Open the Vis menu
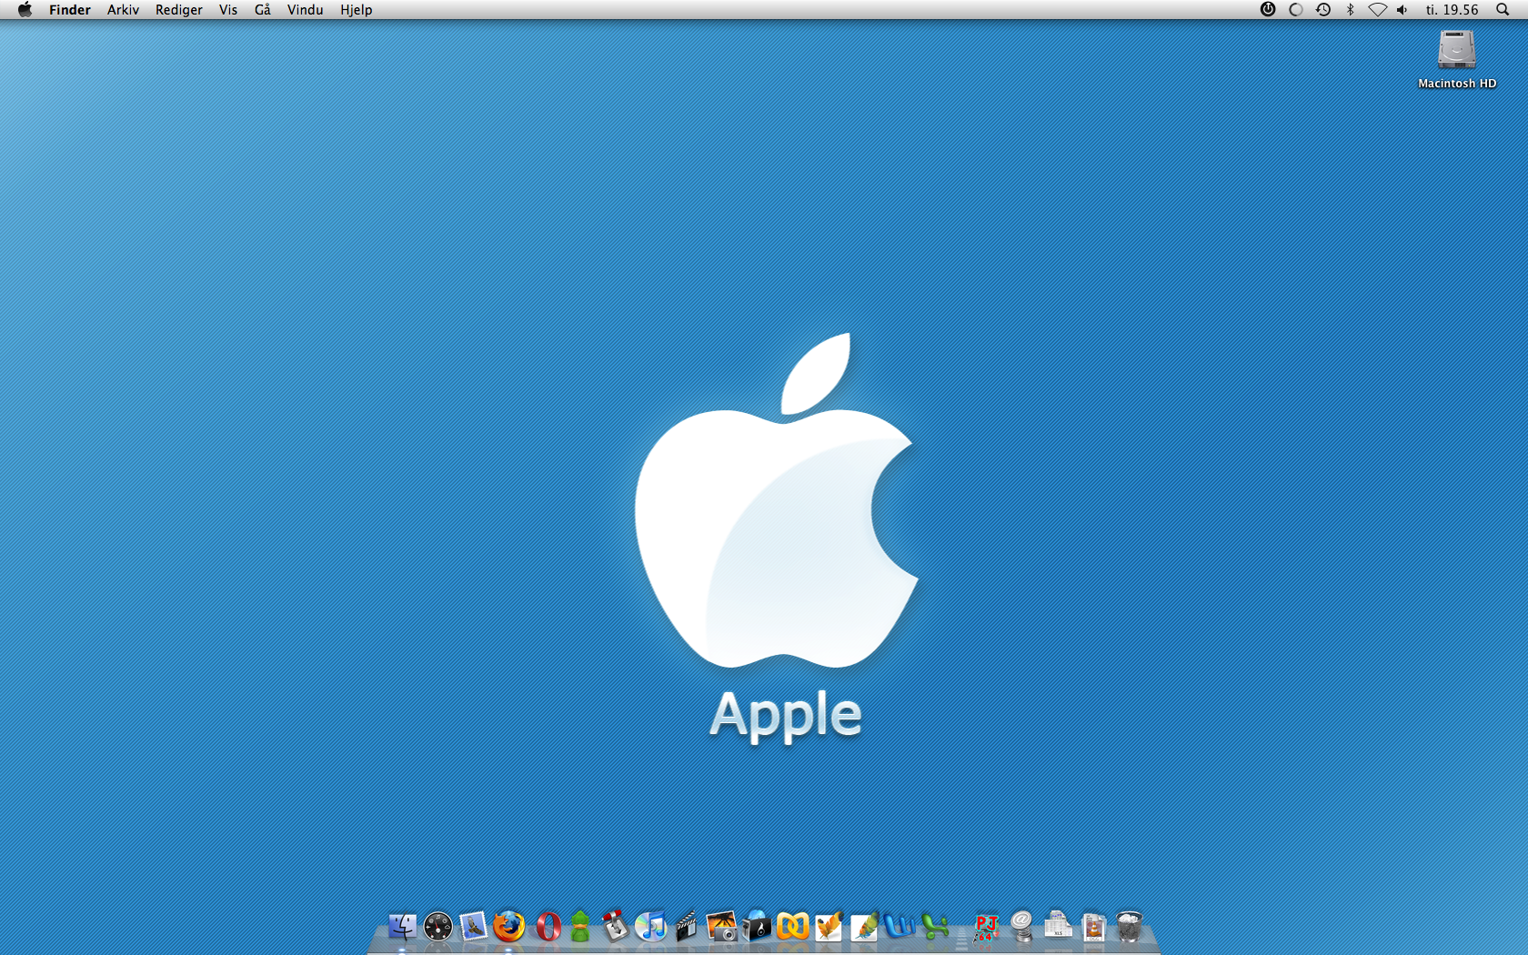The width and height of the screenshot is (1528, 955). tap(228, 10)
